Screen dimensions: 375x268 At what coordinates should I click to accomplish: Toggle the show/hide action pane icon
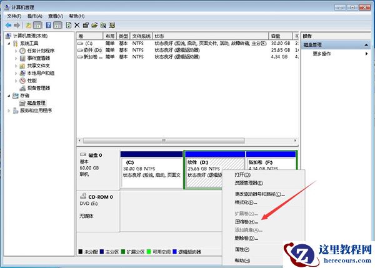(x=57, y=25)
